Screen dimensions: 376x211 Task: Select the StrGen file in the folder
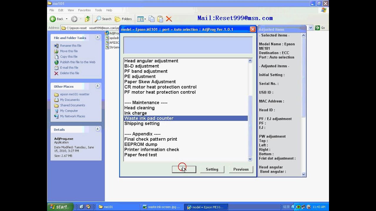pos(112,47)
